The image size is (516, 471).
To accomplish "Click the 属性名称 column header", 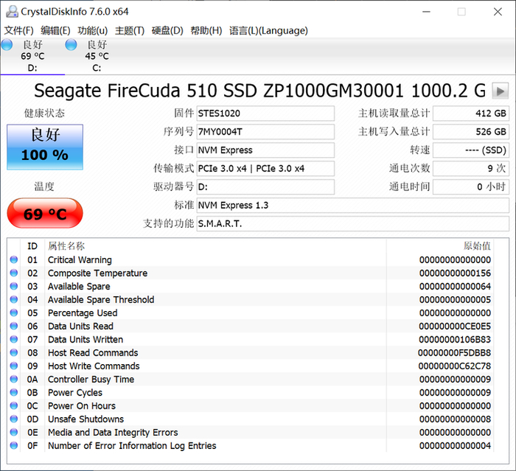I will click(x=66, y=246).
